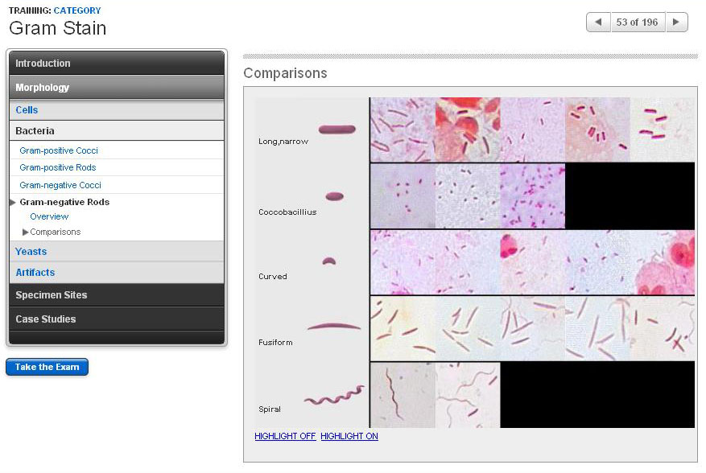The height and width of the screenshot is (473, 706).
Task: Open the Yeasts section
Action: 31,252
